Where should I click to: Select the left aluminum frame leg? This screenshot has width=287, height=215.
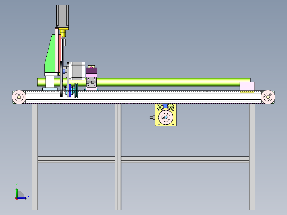pos(35,157)
